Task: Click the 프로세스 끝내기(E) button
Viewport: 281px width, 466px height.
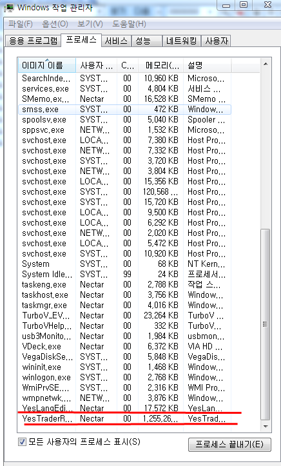Action: click(229, 445)
